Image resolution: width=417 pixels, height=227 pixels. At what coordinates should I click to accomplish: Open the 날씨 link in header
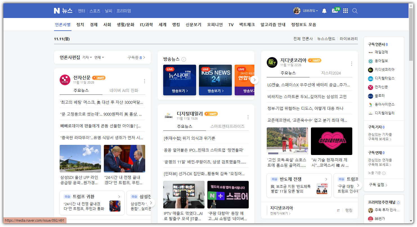[x=108, y=11]
